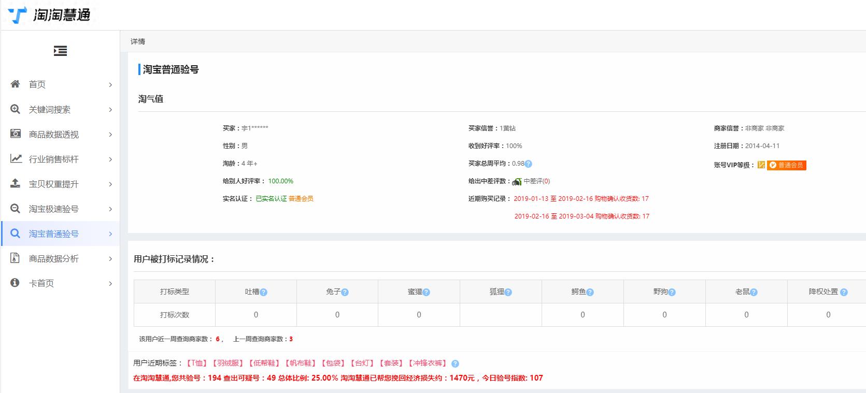Expand the 行业销售标杆 menu chevron
The image size is (866, 393).
(x=110, y=159)
